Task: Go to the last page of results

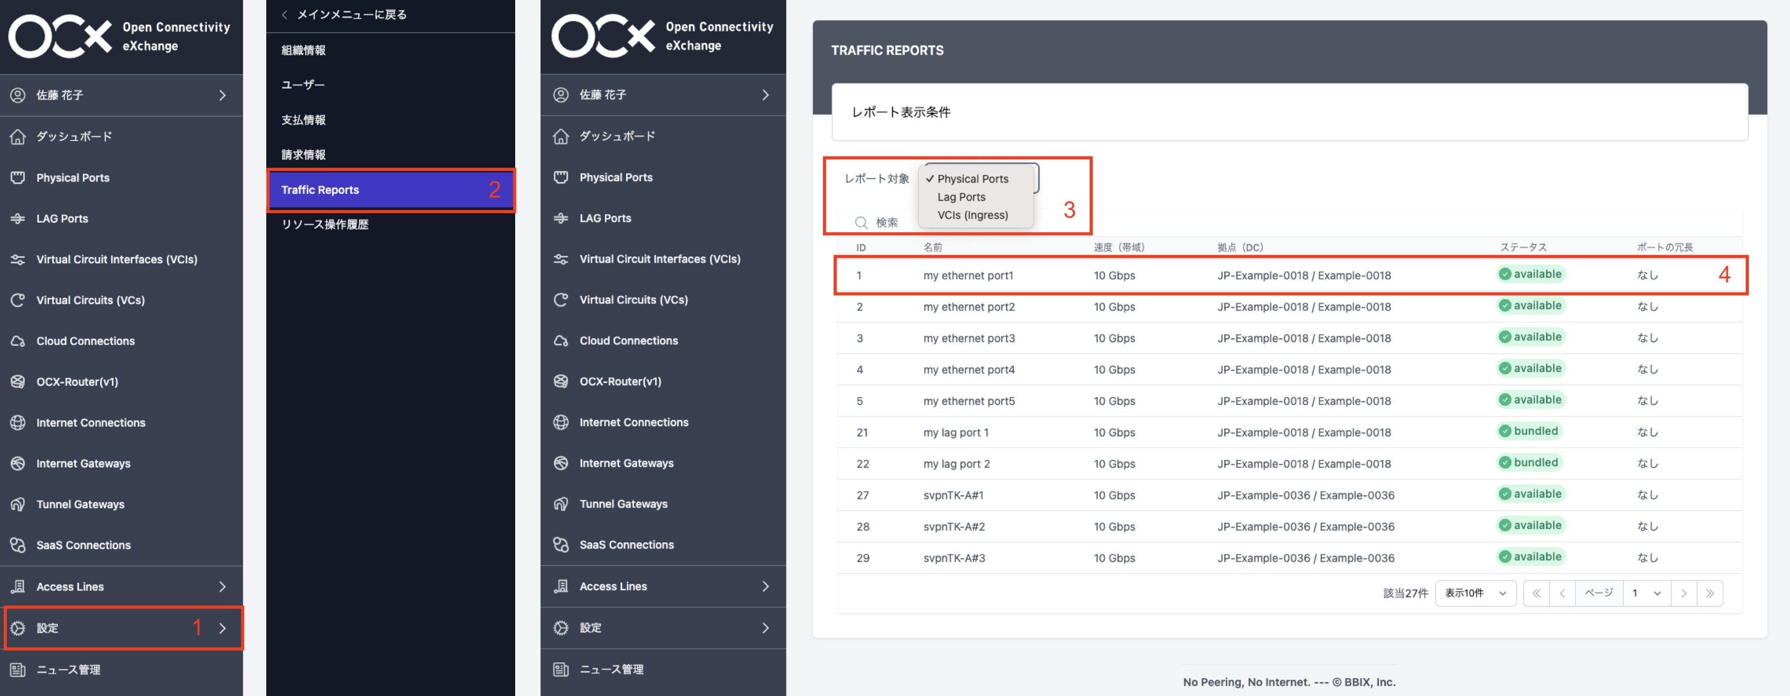Action: (x=1710, y=593)
